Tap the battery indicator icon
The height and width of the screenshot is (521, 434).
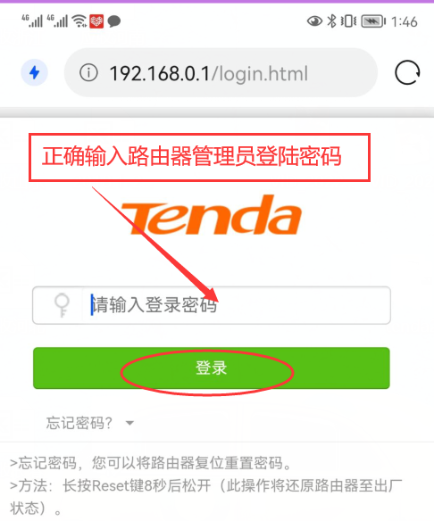373,21
